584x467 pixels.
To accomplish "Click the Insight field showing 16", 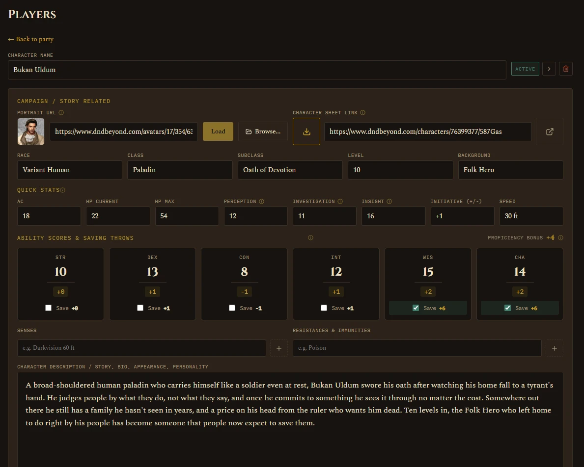I will (394, 216).
